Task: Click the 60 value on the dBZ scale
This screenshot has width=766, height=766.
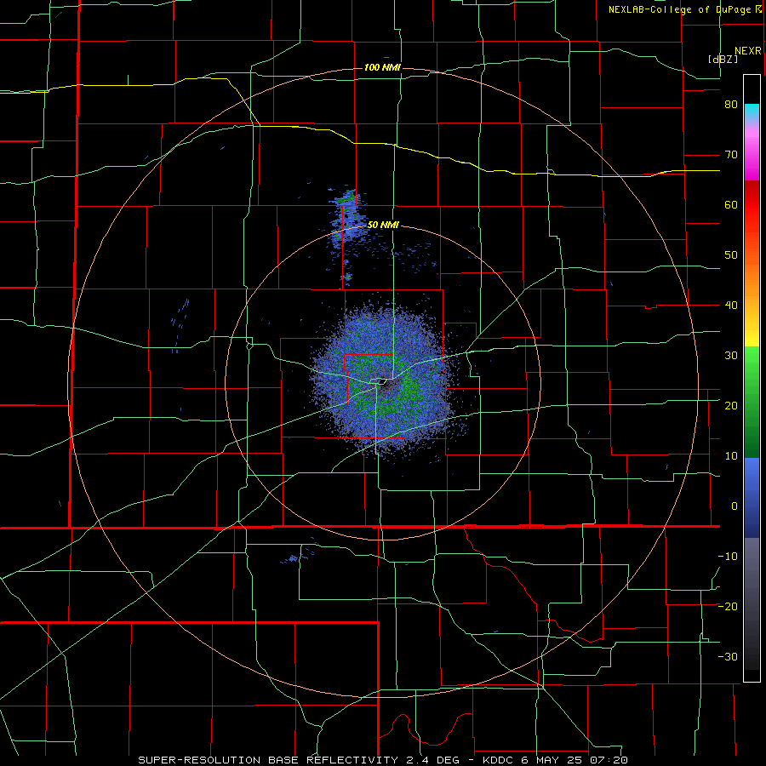Action: 731,204
